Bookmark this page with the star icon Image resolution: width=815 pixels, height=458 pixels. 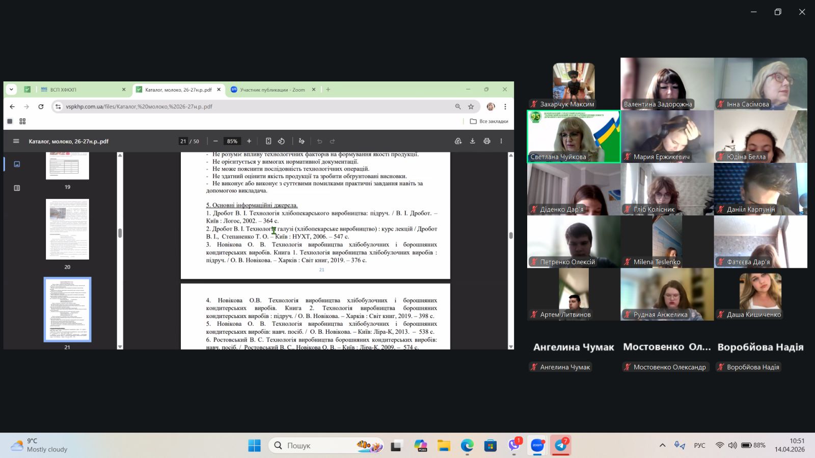click(x=471, y=107)
